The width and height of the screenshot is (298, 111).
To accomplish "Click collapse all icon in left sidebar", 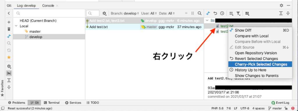I will 9,87.
